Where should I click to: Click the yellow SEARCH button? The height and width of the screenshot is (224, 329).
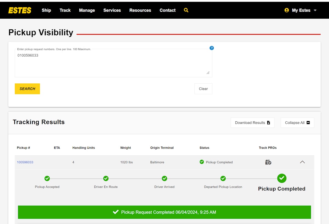(27, 89)
